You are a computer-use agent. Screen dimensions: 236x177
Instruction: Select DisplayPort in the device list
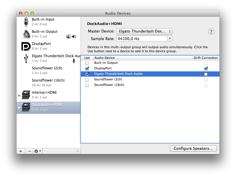(x=48, y=46)
